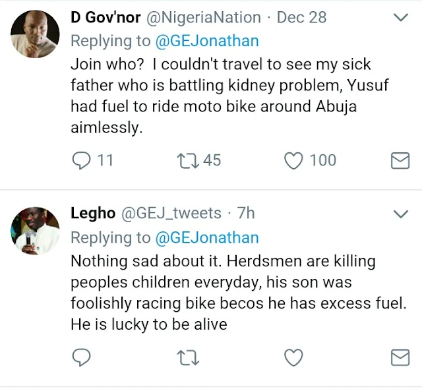Click the Legho display name
This screenshot has height=389, width=422.
[x=92, y=213]
